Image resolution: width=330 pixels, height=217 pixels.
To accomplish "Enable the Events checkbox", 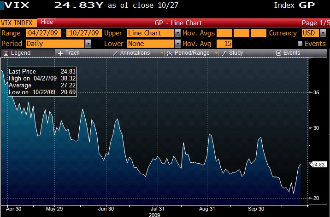I will [300, 43].
